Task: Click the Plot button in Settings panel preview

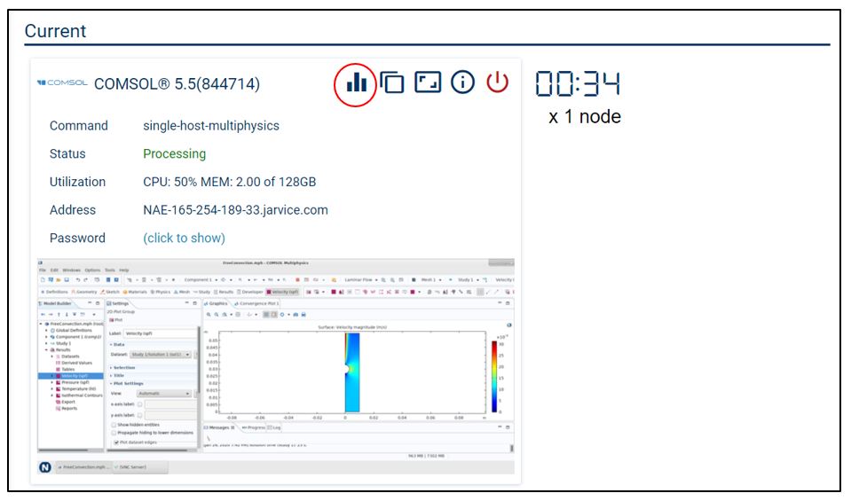Action: coord(115,320)
